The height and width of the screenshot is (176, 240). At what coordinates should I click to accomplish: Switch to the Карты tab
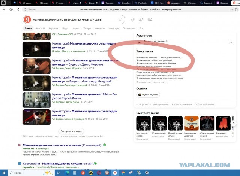tap(76, 28)
